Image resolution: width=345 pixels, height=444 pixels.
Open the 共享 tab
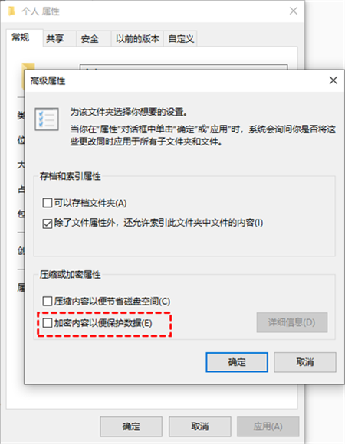point(55,38)
